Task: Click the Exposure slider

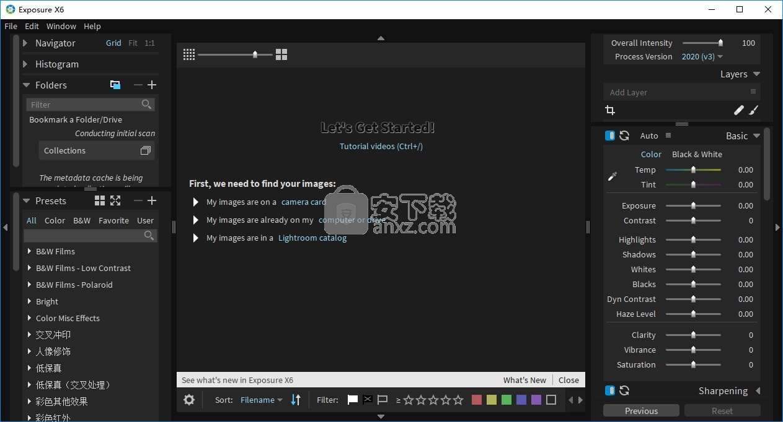Action: pyautogui.click(x=693, y=205)
